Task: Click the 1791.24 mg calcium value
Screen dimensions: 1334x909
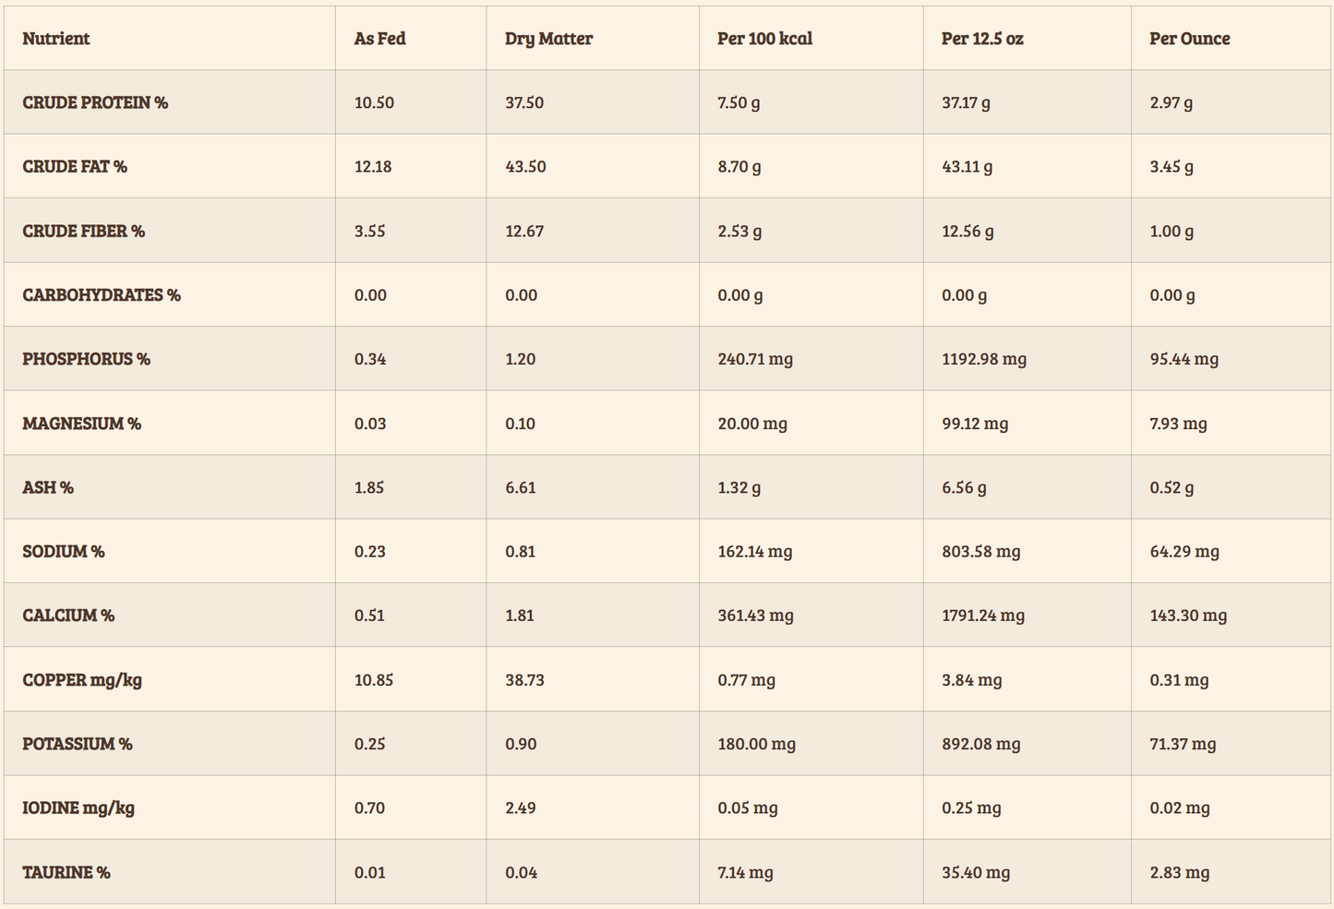Action: pos(982,616)
